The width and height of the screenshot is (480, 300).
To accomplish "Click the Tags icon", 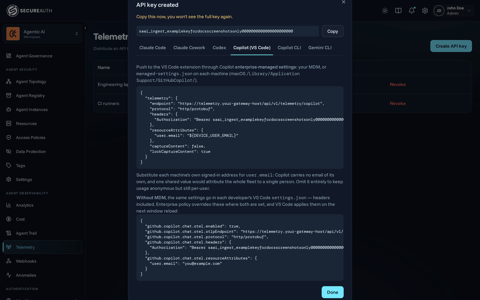I will (x=9, y=165).
